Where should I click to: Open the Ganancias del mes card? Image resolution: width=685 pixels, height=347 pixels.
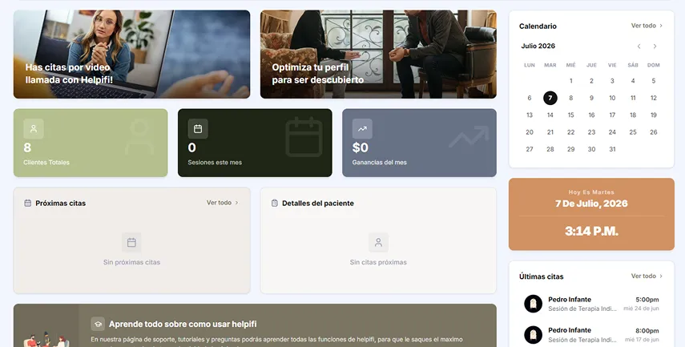[x=419, y=143]
